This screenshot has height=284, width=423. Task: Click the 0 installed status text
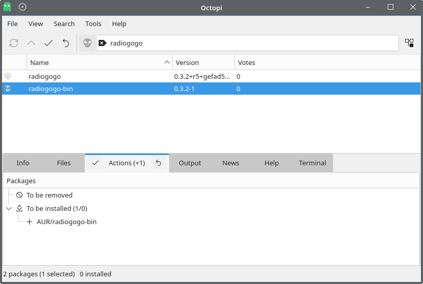[95, 274]
